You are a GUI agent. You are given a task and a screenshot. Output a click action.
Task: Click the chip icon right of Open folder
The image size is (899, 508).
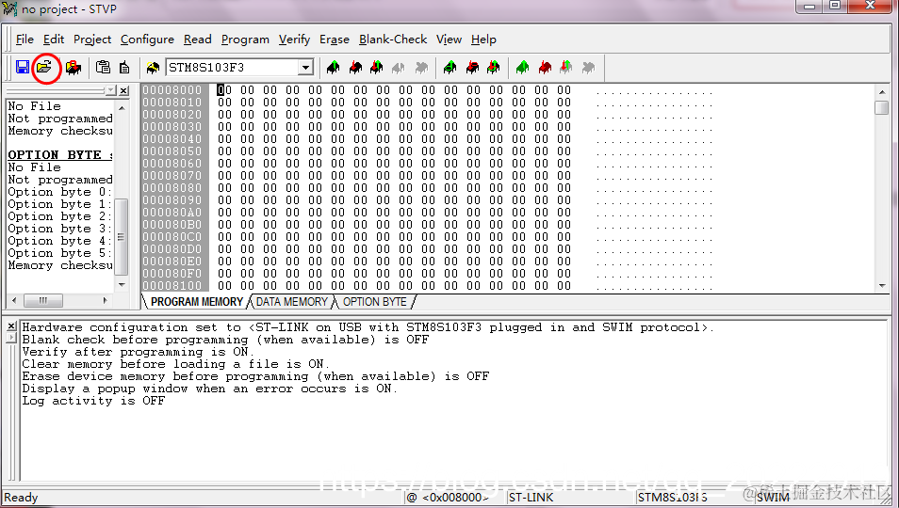tap(74, 68)
